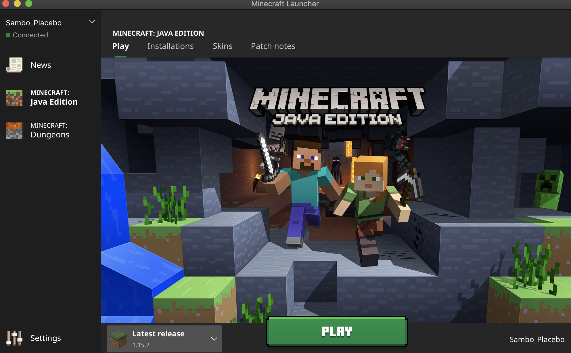Click grass block icon in version selector
Screen dimensions: 571x353
click(118, 339)
